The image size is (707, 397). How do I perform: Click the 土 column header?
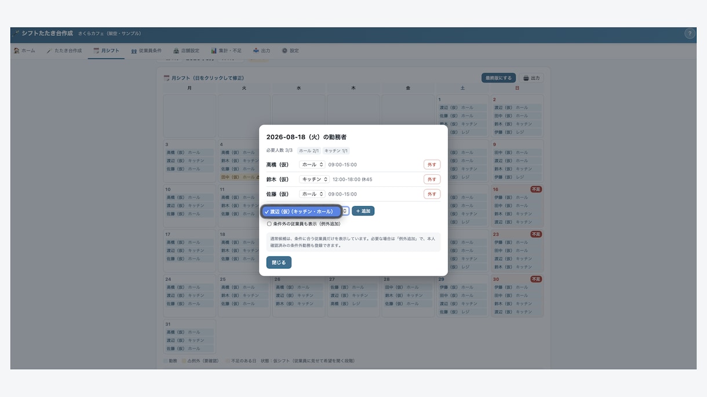462,88
